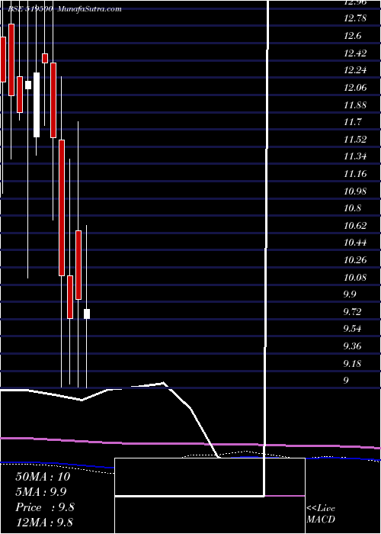The image size is (381, 534).
Task: Click the tall white candle body near 11.88
Action: [37, 105]
